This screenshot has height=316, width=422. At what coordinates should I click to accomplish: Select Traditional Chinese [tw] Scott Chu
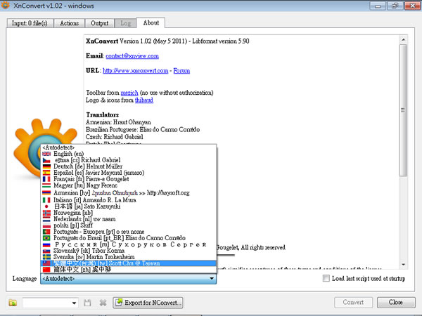(x=129, y=263)
